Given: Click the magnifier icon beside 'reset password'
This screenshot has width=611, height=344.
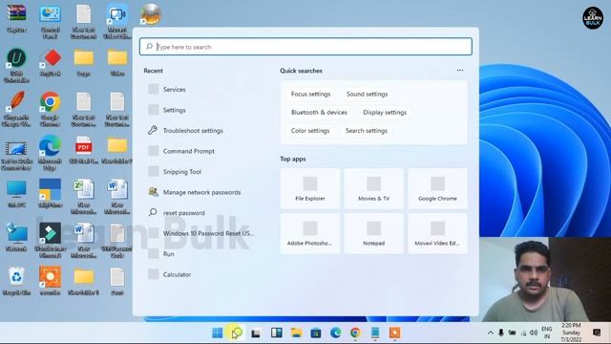Looking at the screenshot, I should click(153, 212).
